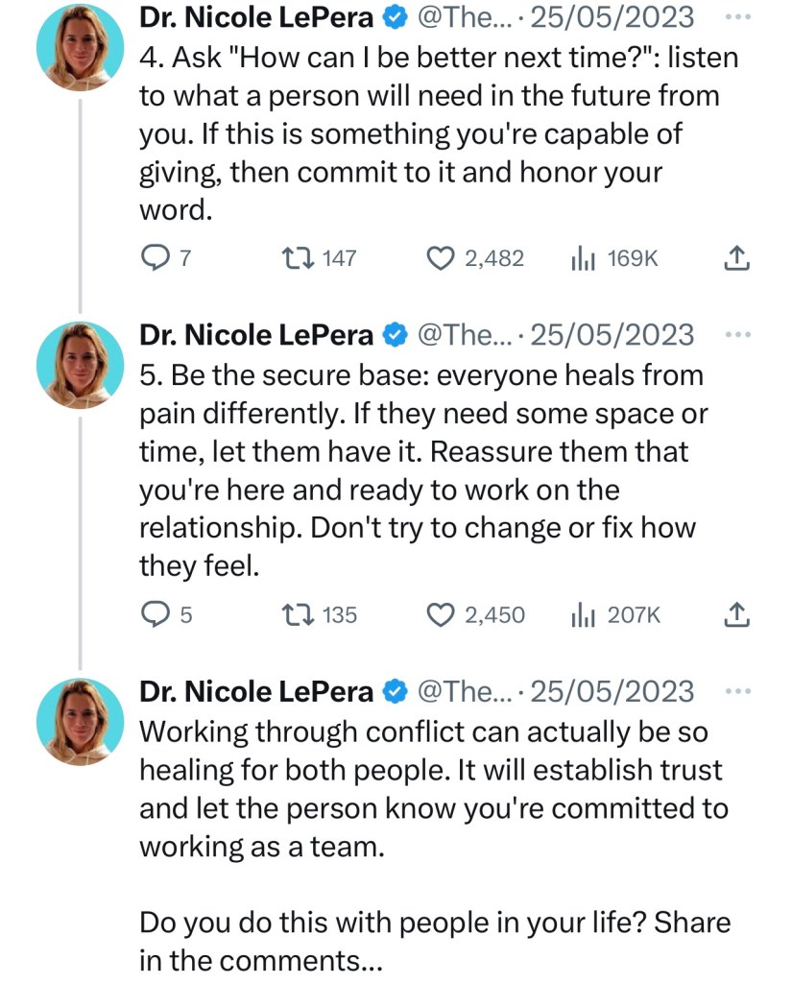Retweet the "How can I be better" tweet
This screenshot has width=792, height=983.
point(294,258)
